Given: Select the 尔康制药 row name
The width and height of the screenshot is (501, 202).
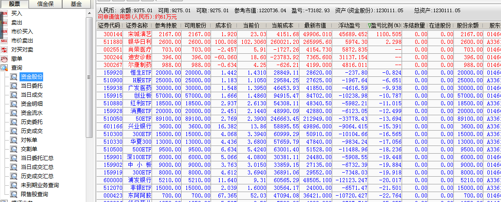Looking at the screenshot, I should [x=140, y=65].
